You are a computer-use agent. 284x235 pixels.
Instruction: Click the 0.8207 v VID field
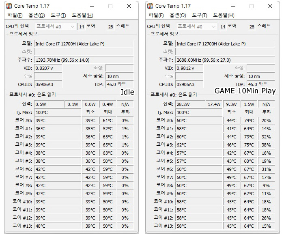coord(48,68)
